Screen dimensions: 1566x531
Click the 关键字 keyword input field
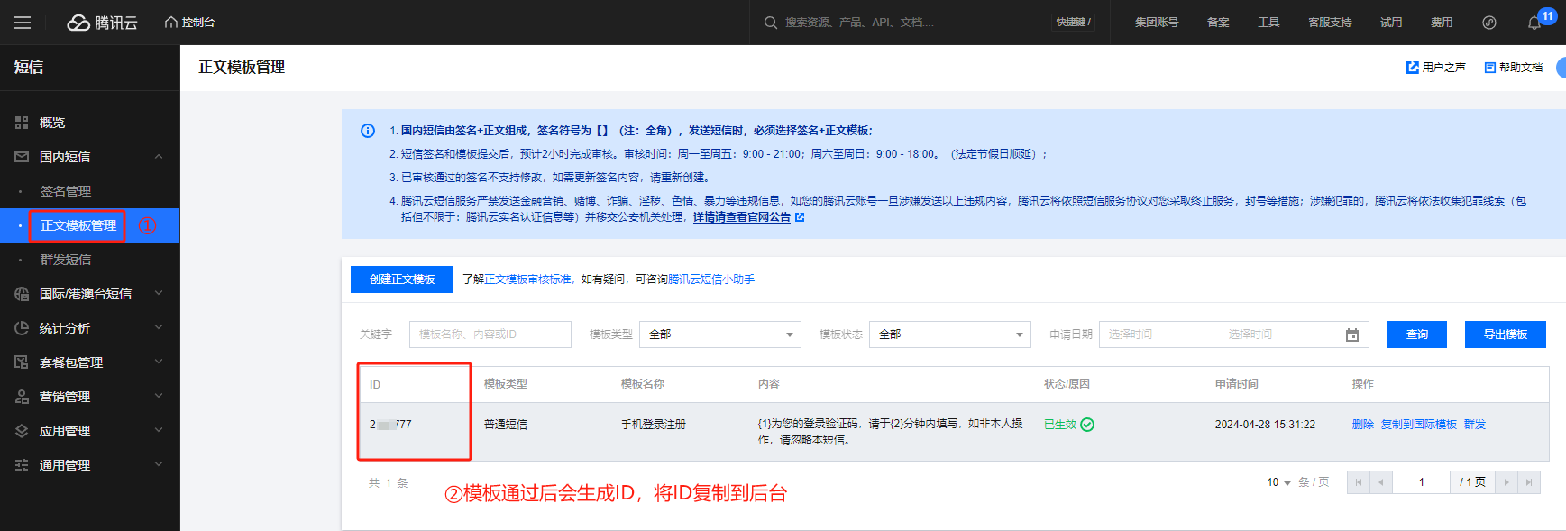(490, 334)
